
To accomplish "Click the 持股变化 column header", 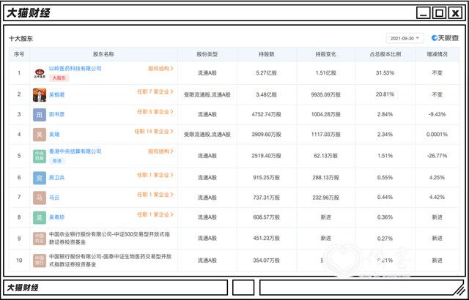I will pos(325,54).
